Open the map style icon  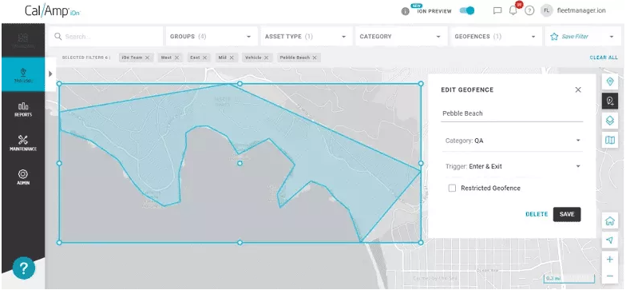pyautogui.click(x=610, y=140)
